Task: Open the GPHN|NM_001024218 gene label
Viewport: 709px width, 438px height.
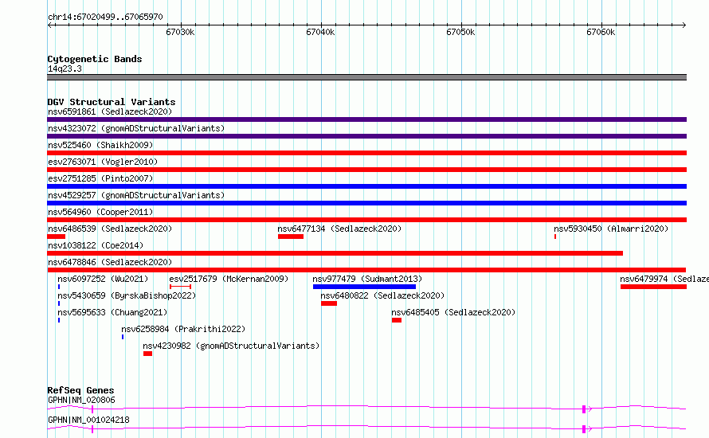Action: [88, 420]
